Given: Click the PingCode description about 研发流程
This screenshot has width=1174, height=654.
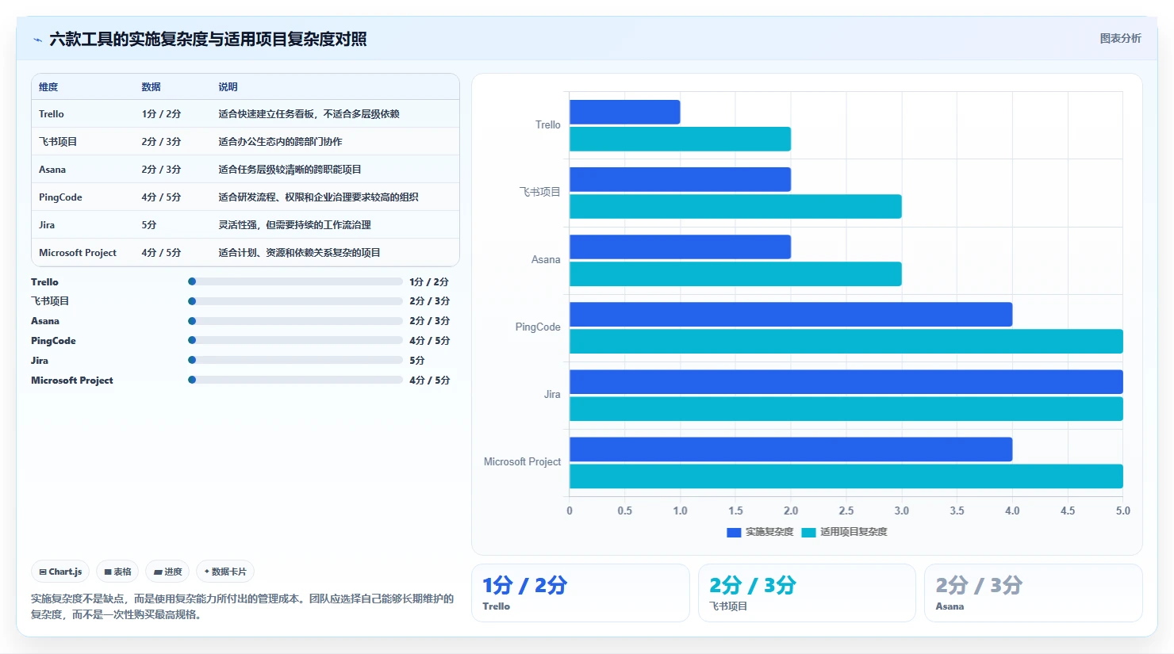Looking at the screenshot, I should click(318, 197).
